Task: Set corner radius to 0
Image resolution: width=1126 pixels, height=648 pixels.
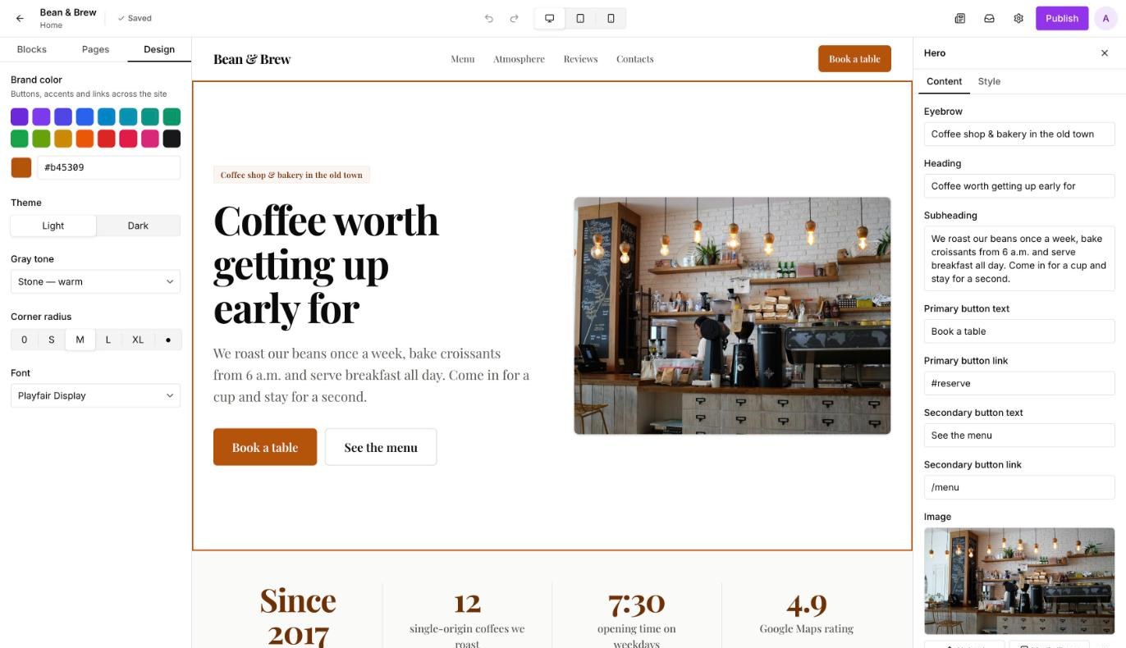Action: (24, 340)
